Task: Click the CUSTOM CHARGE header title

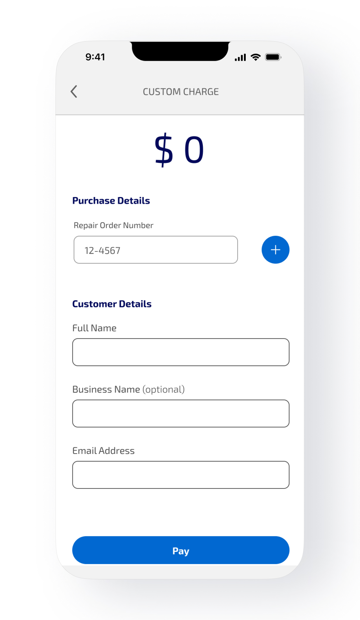Action: pyautogui.click(x=181, y=92)
